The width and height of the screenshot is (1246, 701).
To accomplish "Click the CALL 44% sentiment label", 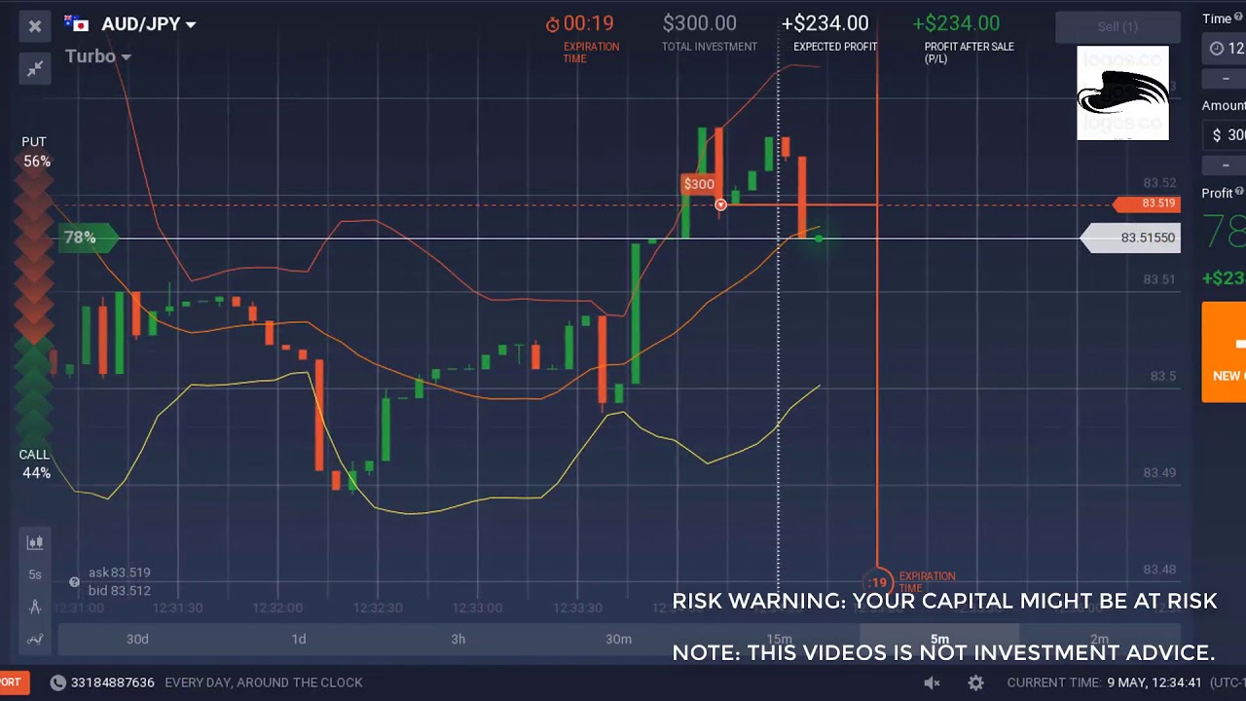I will (35, 463).
